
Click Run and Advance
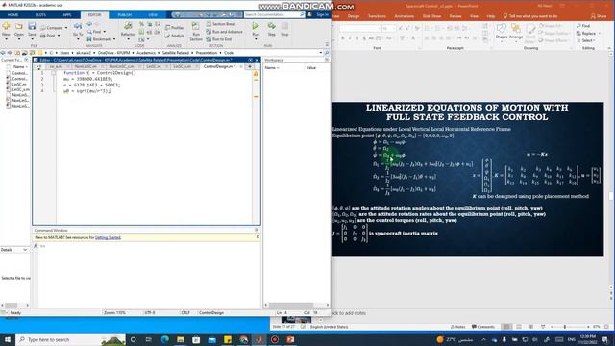click(x=224, y=32)
